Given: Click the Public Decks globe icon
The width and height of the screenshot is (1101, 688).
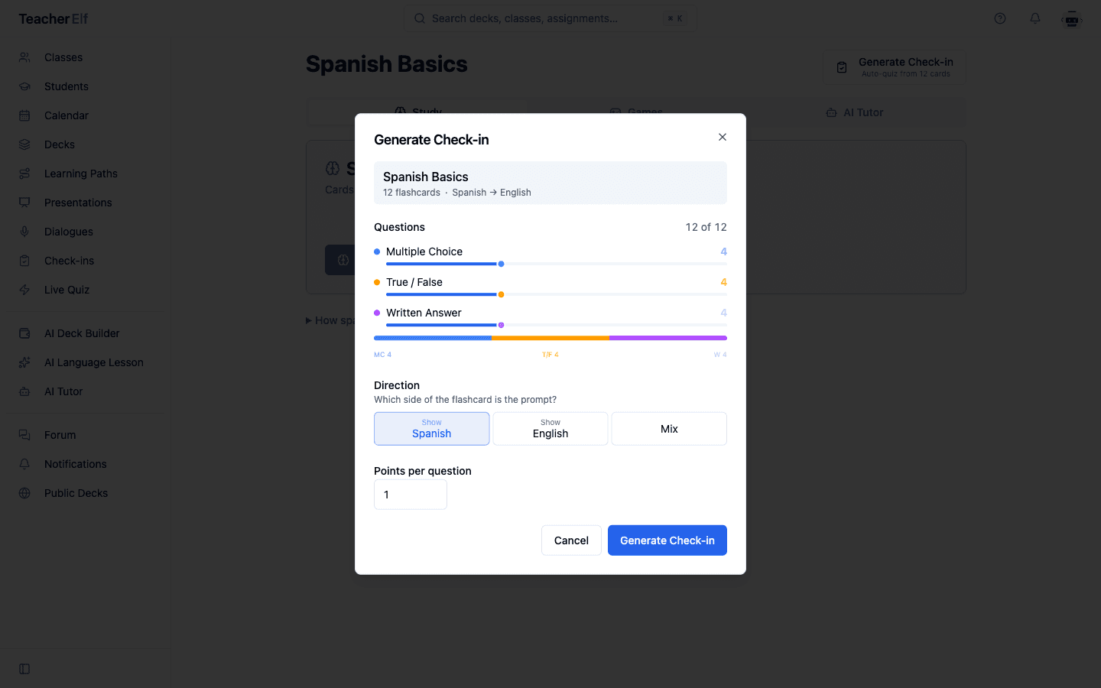Looking at the screenshot, I should [x=24, y=493].
